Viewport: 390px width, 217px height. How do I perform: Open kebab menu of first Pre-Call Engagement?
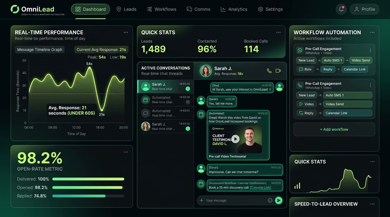point(370,50)
